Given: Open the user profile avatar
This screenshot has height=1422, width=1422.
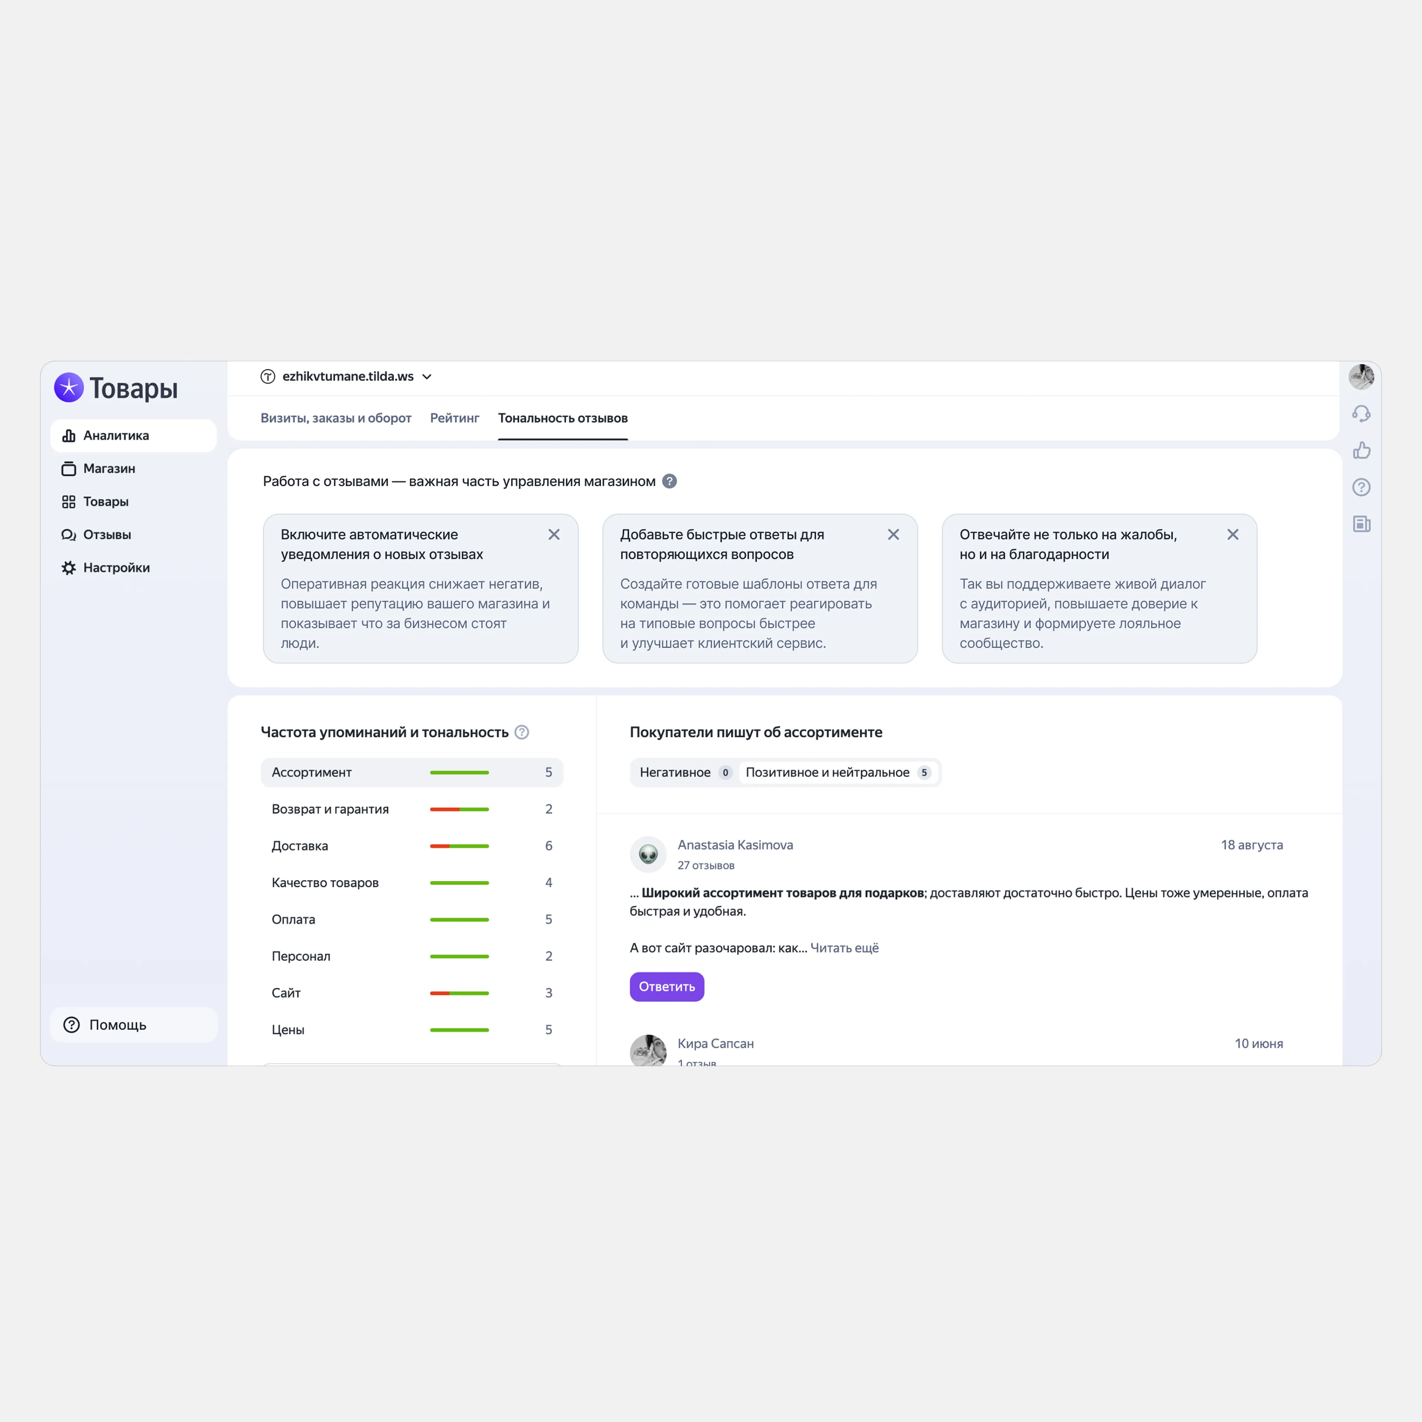Looking at the screenshot, I should pyautogui.click(x=1361, y=377).
